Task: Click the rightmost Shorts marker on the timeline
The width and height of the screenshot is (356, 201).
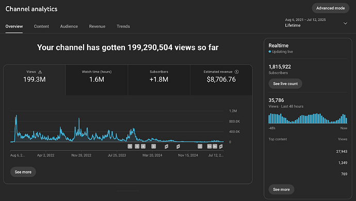Action: click(x=221, y=146)
